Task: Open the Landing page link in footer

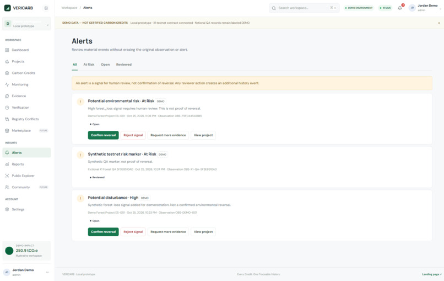Action: coord(432,274)
